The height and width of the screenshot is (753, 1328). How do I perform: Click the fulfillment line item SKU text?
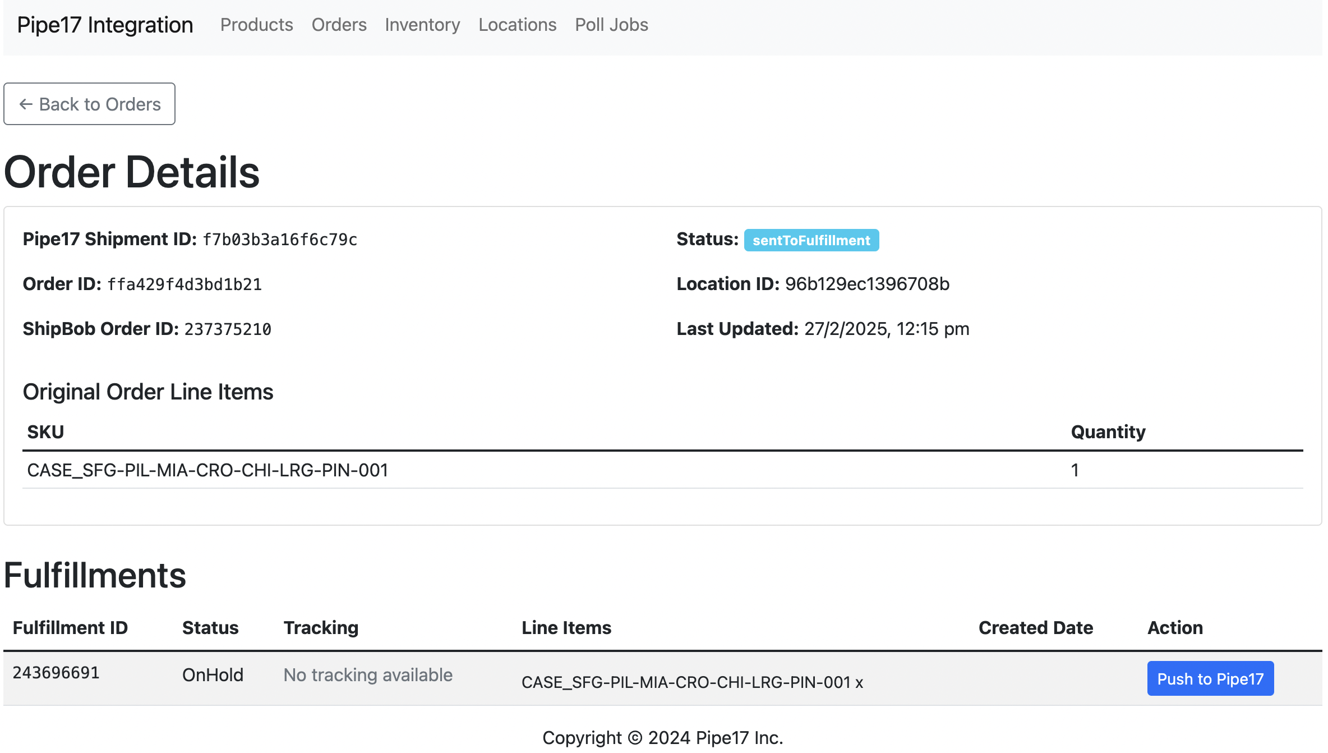[692, 682]
